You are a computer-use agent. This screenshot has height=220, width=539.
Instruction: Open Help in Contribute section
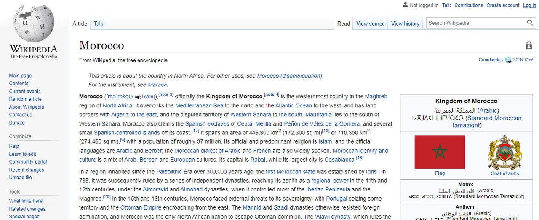[14, 146]
